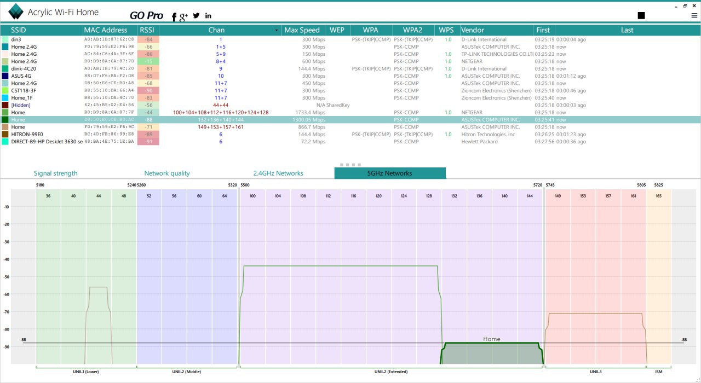Click the GO Pro upgrade link
701x383 pixels.
click(146, 16)
